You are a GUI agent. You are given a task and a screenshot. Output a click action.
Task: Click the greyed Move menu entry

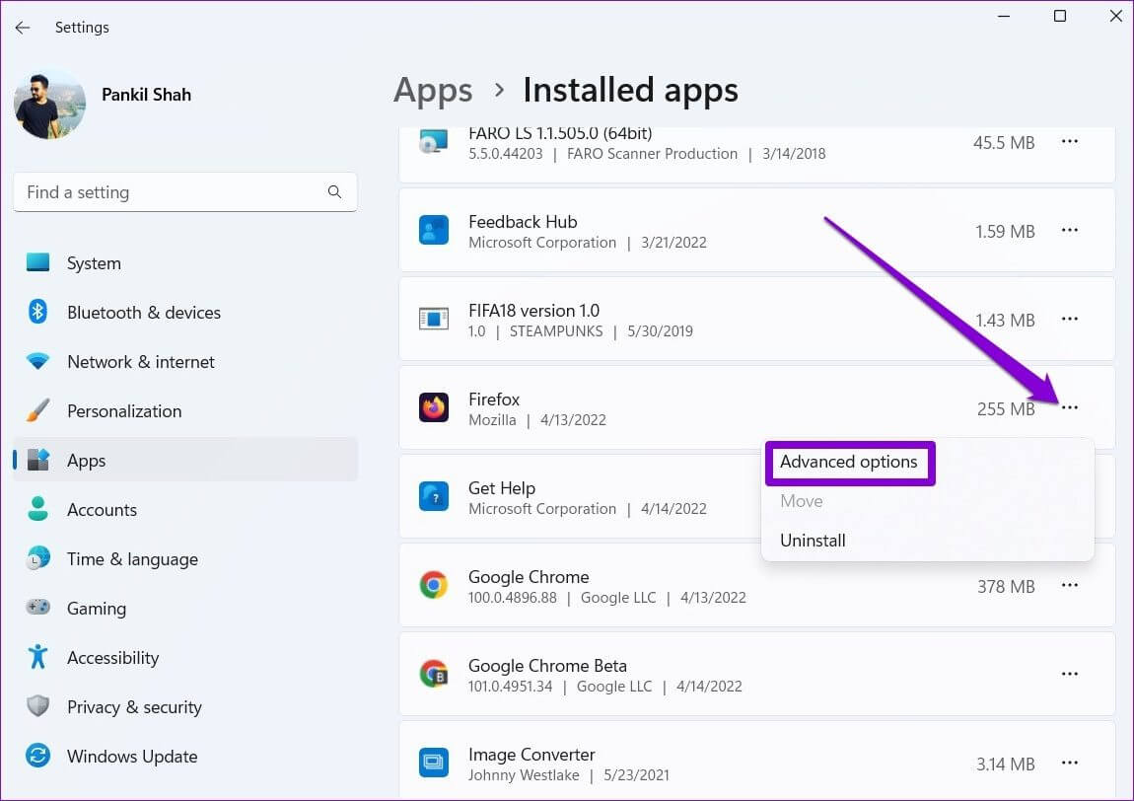coord(802,501)
